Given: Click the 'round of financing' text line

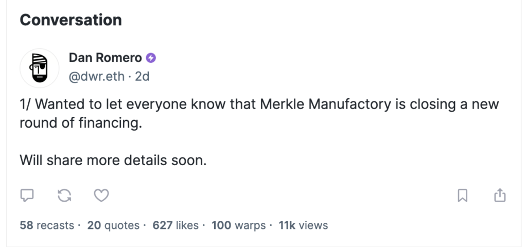Looking at the screenshot, I should point(81,123).
